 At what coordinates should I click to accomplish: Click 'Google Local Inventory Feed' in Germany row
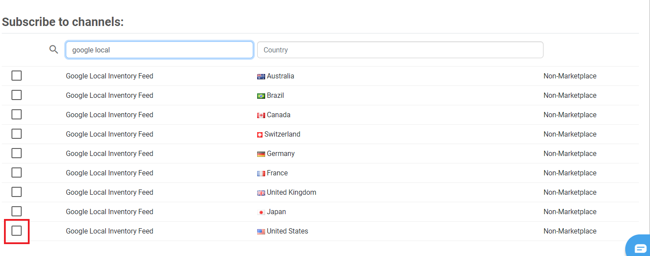(x=110, y=153)
